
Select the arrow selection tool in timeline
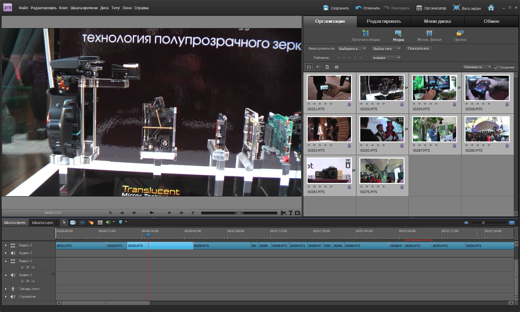click(x=64, y=222)
